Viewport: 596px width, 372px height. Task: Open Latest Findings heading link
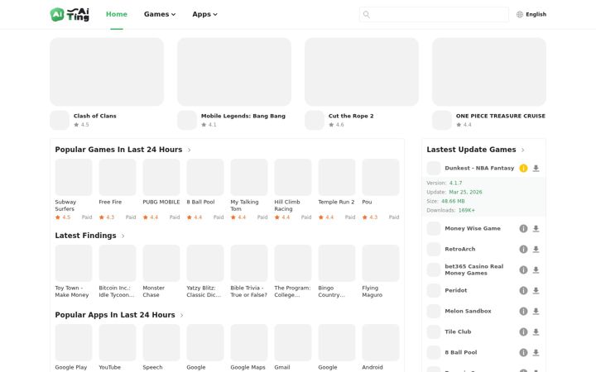click(x=85, y=236)
